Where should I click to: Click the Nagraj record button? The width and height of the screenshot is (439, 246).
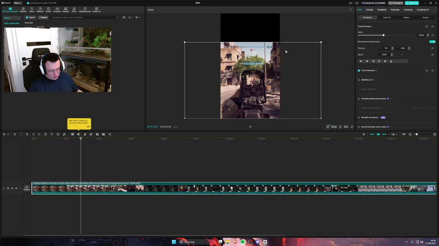(x=43, y=17)
